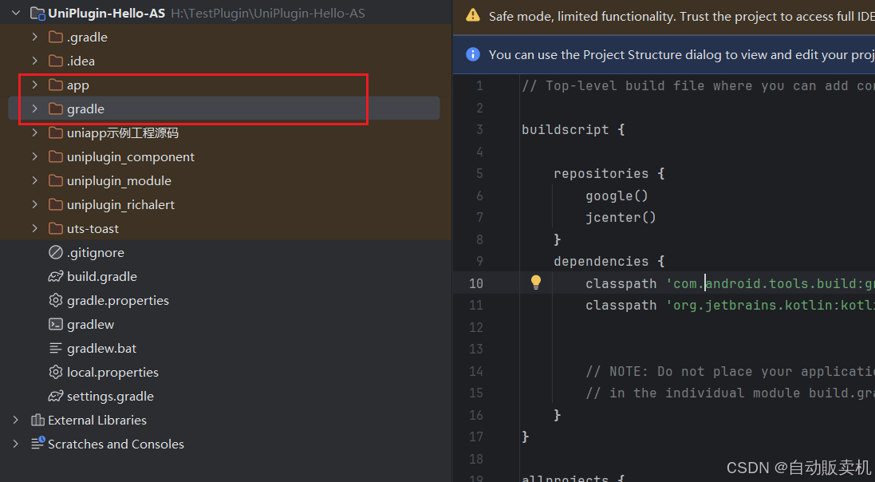This screenshot has height=482, width=875.
Task: Select the External Libraries label
Action: pos(97,420)
